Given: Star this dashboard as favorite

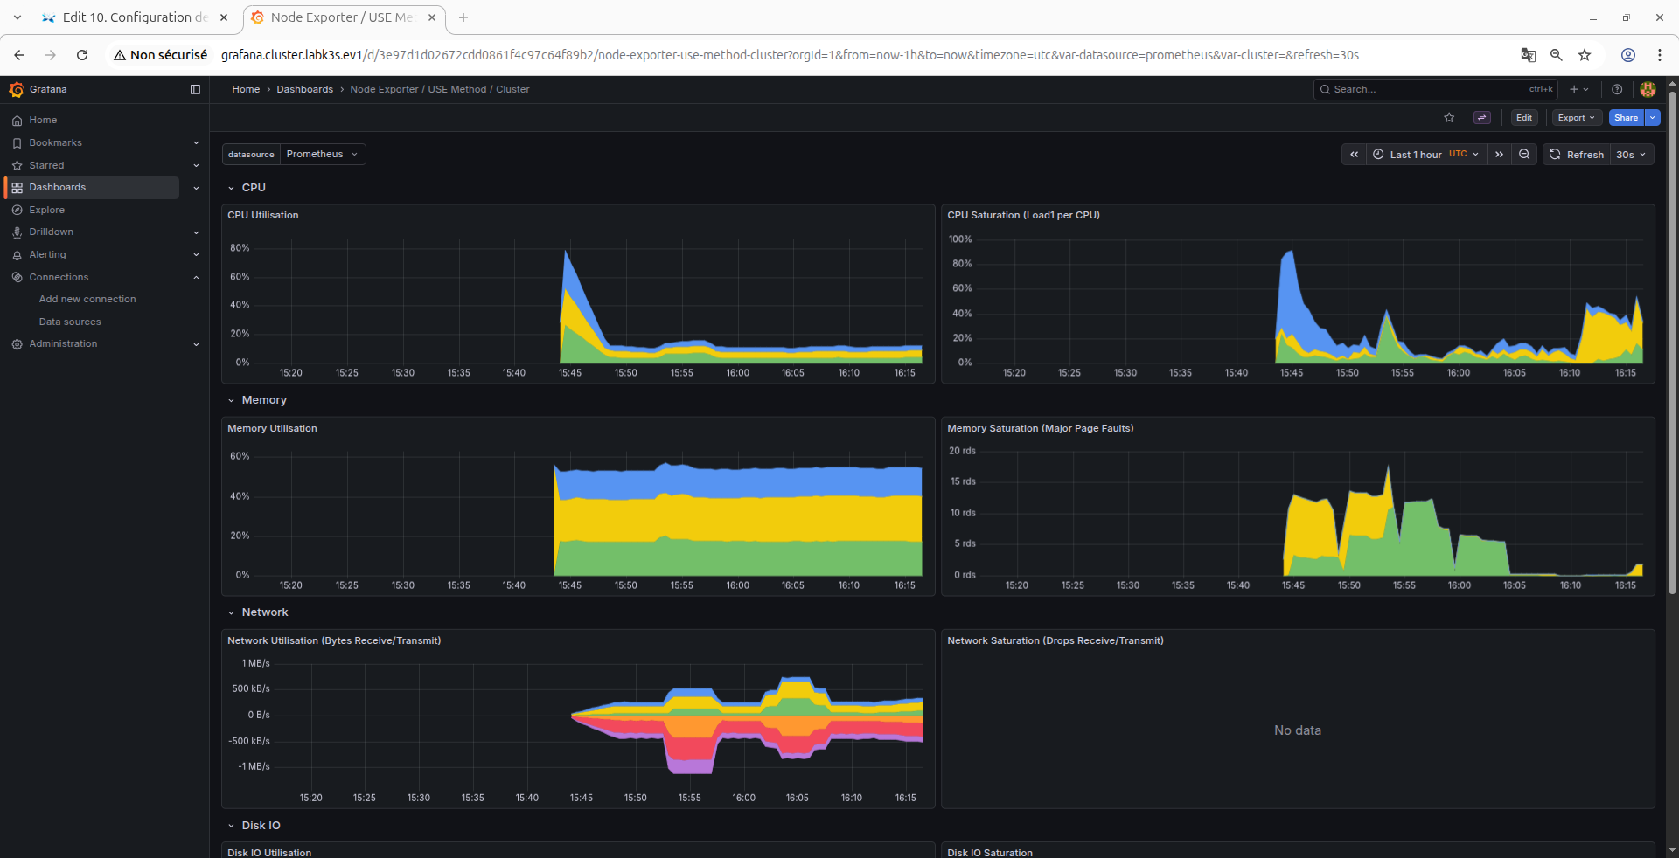Looking at the screenshot, I should pos(1449,118).
